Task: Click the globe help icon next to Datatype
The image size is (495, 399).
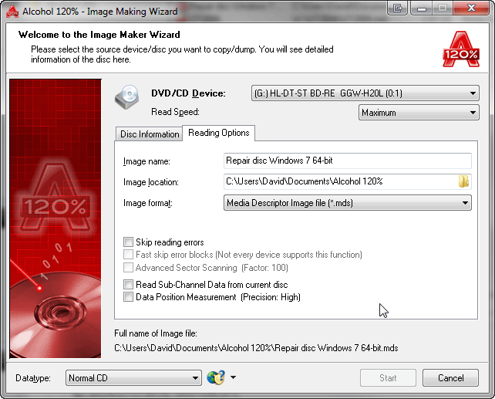Action: [216, 377]
